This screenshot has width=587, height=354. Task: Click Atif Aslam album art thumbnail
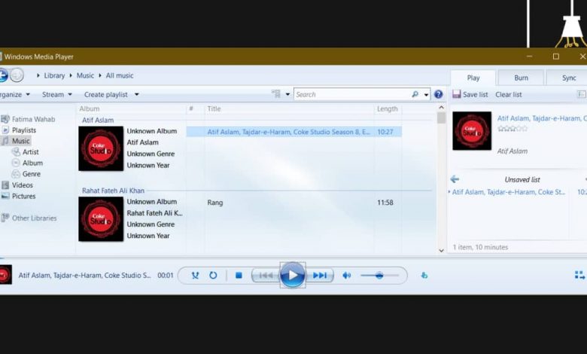click(x=101, y=148)
